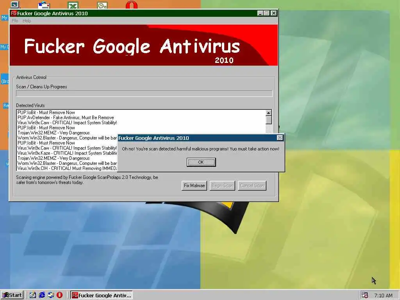Screen dimensions: 400x300
Task: Click the greyed-out Cancel Scan button
Action: 252,186
